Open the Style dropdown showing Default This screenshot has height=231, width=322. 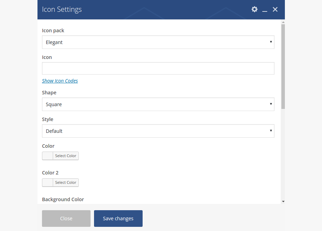tap(158, 131)
